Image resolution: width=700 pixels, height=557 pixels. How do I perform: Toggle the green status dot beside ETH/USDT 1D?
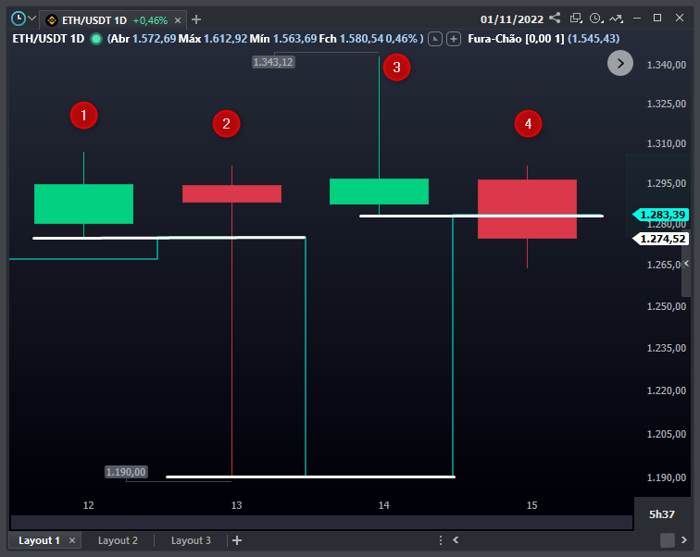[96, 38]
